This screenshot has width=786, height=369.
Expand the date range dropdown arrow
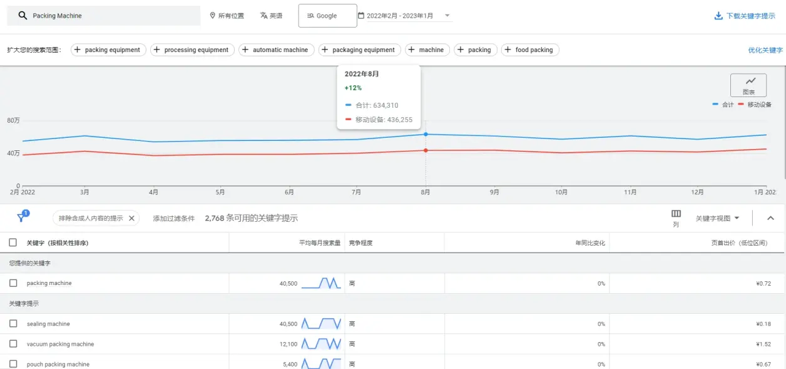tap(447, 16)
